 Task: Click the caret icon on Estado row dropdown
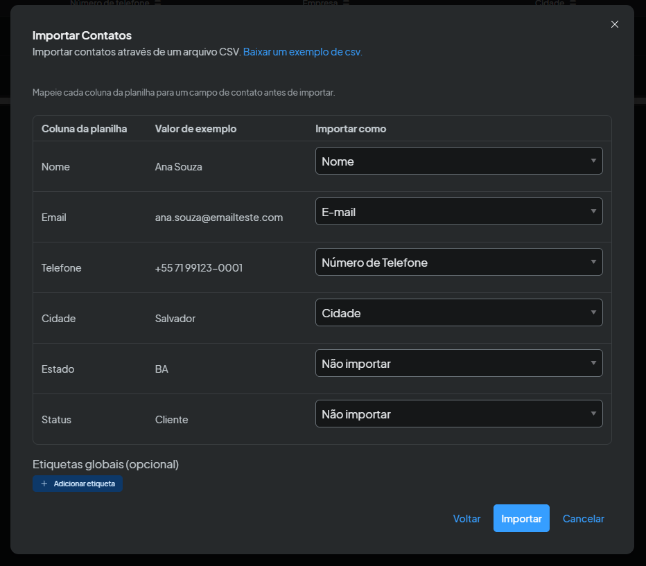point(593,363)
